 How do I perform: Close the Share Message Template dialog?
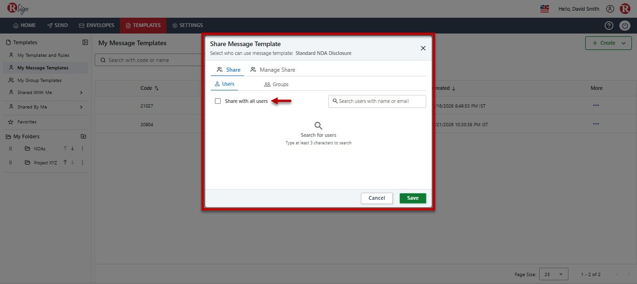click(423, 48)
